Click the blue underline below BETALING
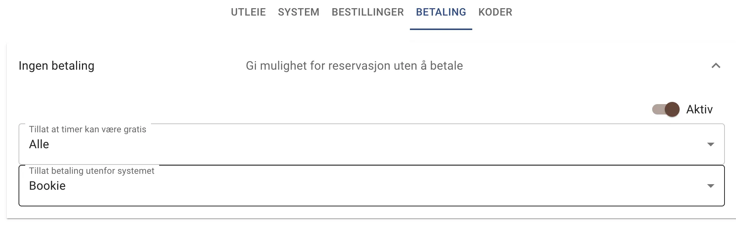This screenshot has height=229, width=736. (441, 29)
